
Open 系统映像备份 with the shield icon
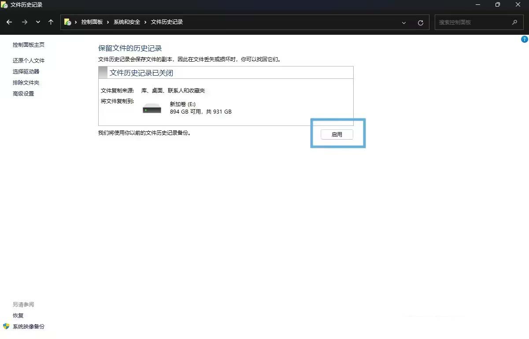click(x=28, y=327)
